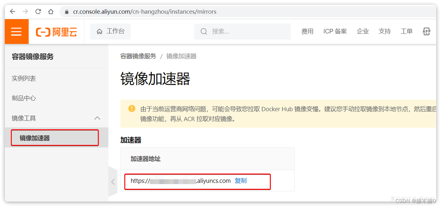Click the 复制 copy link

click(240, 181)
